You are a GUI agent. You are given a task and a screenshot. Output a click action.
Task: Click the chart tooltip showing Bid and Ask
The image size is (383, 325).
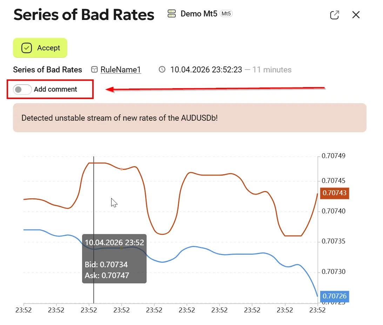click(x=114, y=259)
